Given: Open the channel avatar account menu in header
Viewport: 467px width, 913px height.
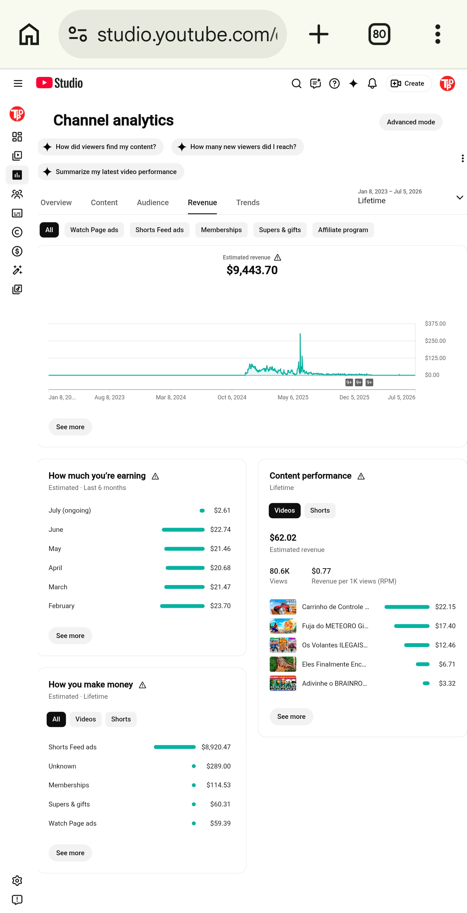Looking at the screenshot, I should [447, 83].
